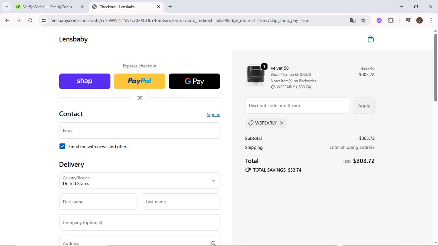Click the Lensbaby store logo
This screenshot has height=246, width=438.
pos(73,39)
